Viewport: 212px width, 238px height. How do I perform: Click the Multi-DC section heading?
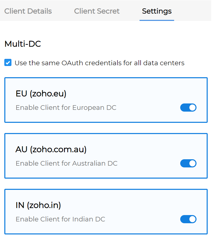tap(23, 44)
